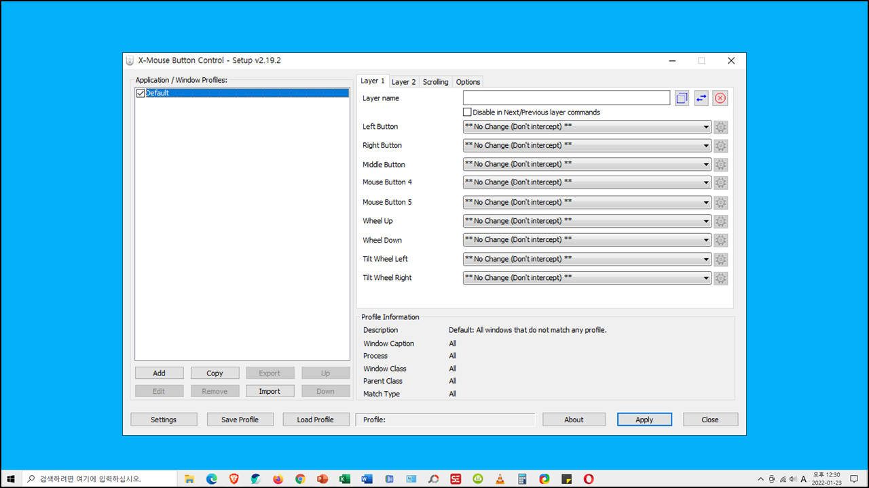
Task: Click the About button
Action: pyautogui.click(x=574, y=420)
